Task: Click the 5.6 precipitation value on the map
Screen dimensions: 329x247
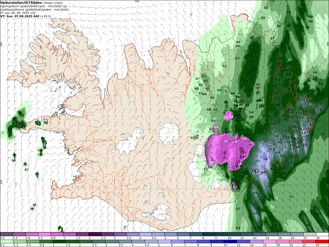Action: [284, 146]
